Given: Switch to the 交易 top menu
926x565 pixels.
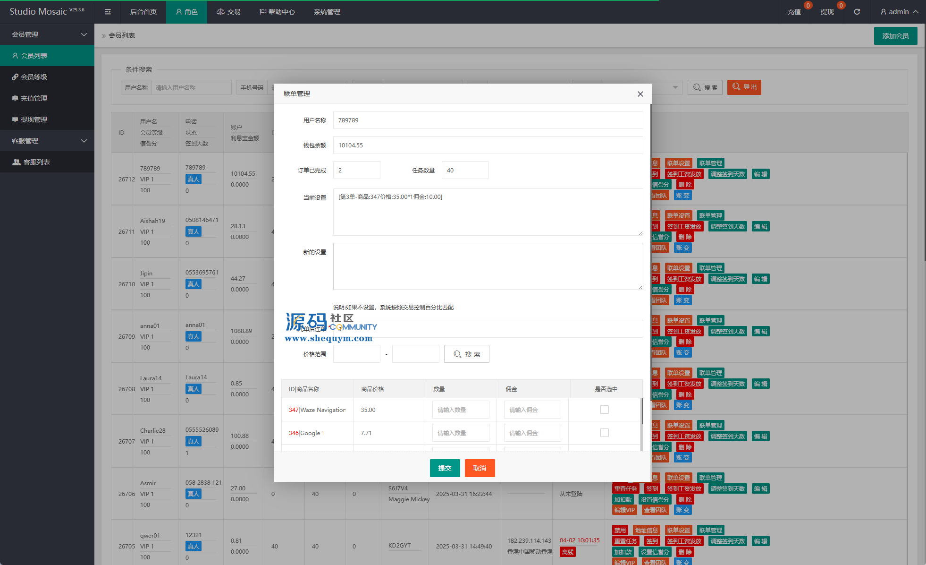Looking at the screenshot, I should click(229, 12).
